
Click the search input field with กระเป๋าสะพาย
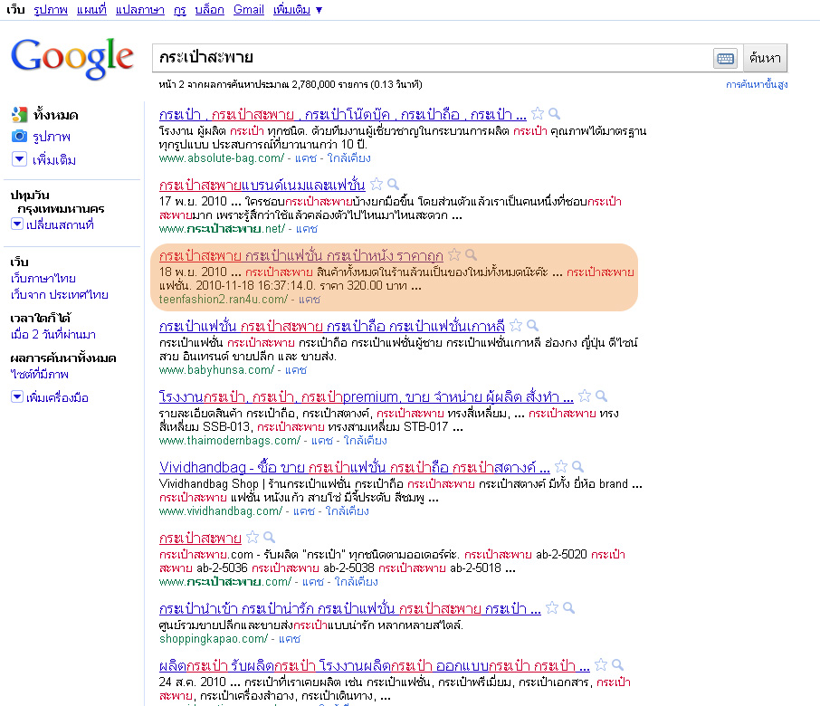pos(432,58)
